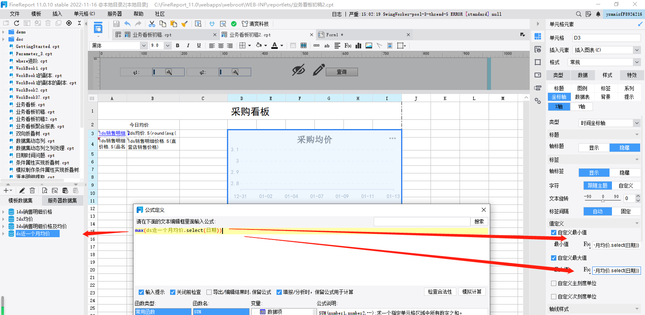Open the cell element pane icon
The height and width of the screenshot is (315, 645).
click(x=538, y=36)
